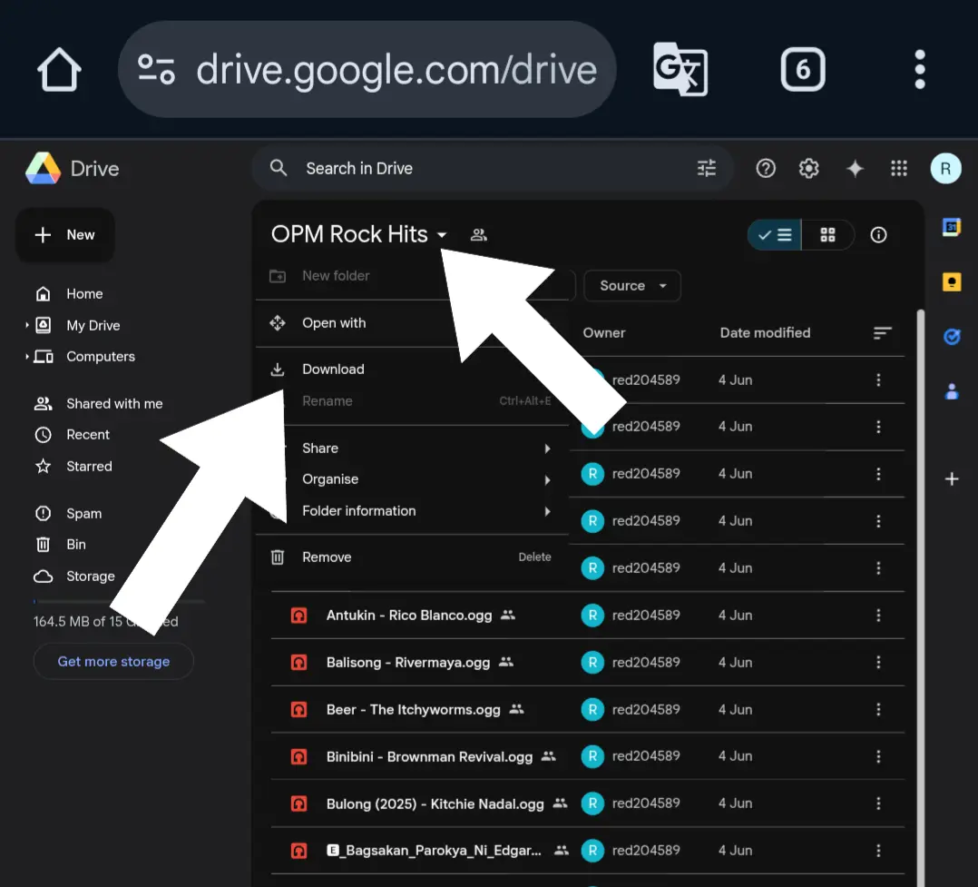Screen dimensions: 978x887
Task: Switch to grid layout view
Action: pyautogui.click(x=827, y=235)
